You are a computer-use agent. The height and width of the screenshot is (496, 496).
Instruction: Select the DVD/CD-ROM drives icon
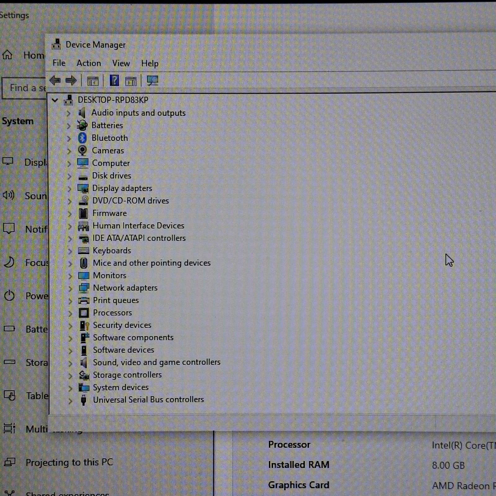pyautogui.click(x=83, y=201)
